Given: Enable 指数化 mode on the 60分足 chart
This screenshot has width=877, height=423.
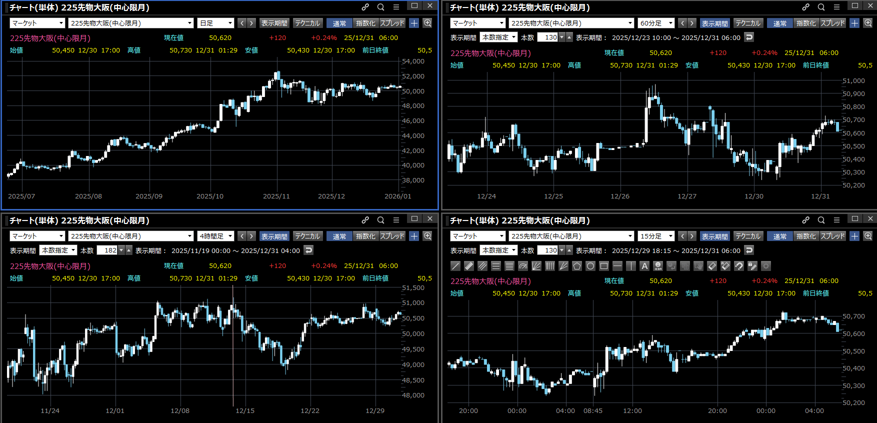Looking at the screenshot, I should coord(805,23).
